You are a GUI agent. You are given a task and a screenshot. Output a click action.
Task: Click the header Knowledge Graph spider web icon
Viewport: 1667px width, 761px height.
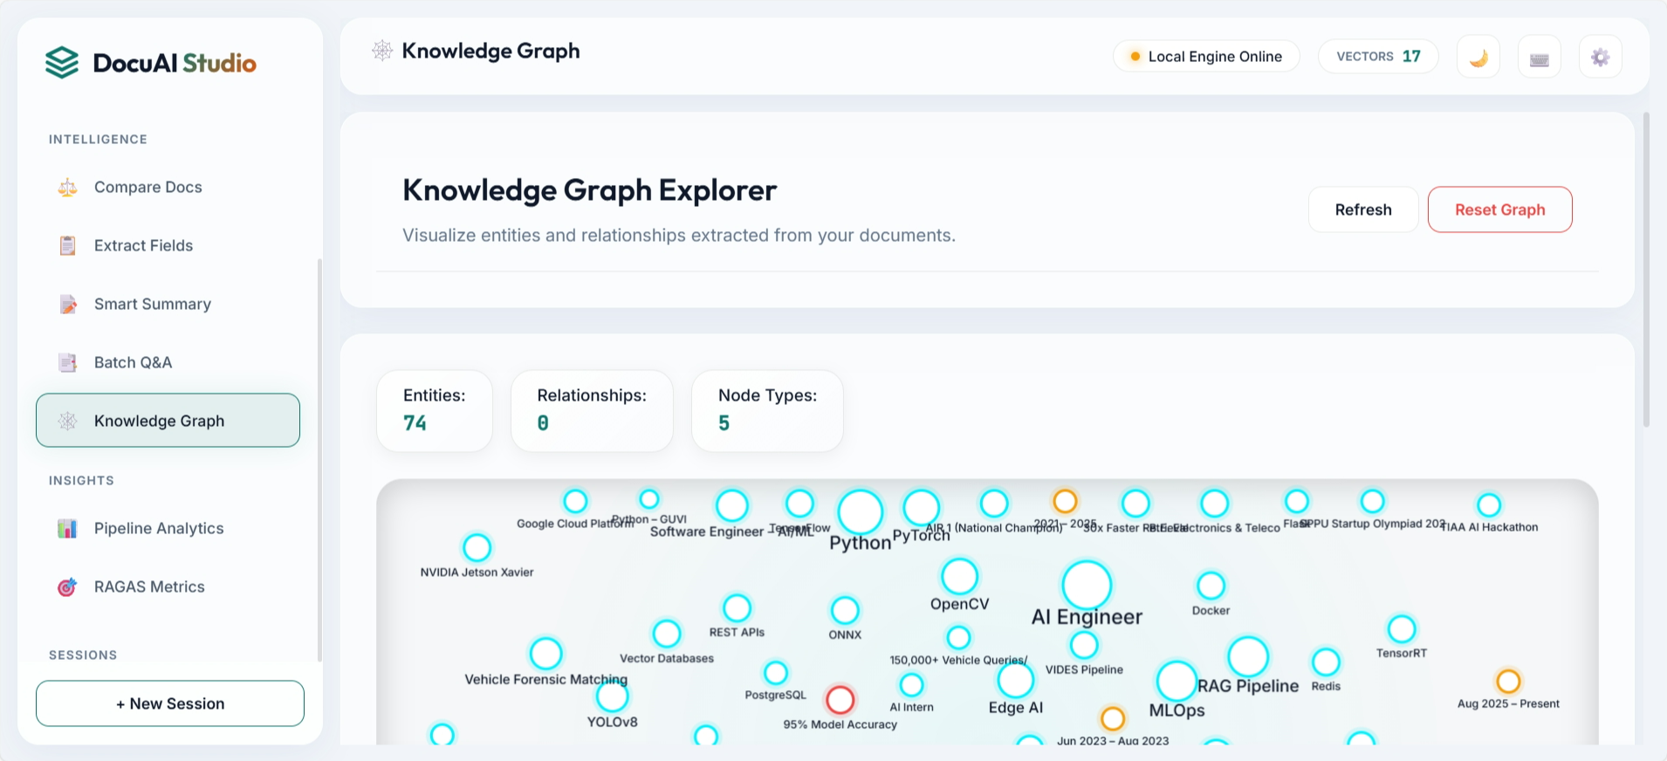(x=382, y=51)
